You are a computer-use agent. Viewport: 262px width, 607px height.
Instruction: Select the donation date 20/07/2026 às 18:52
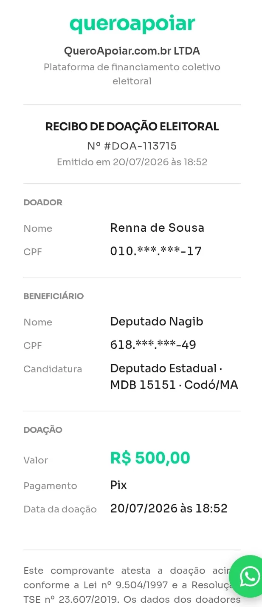point(169,509)
